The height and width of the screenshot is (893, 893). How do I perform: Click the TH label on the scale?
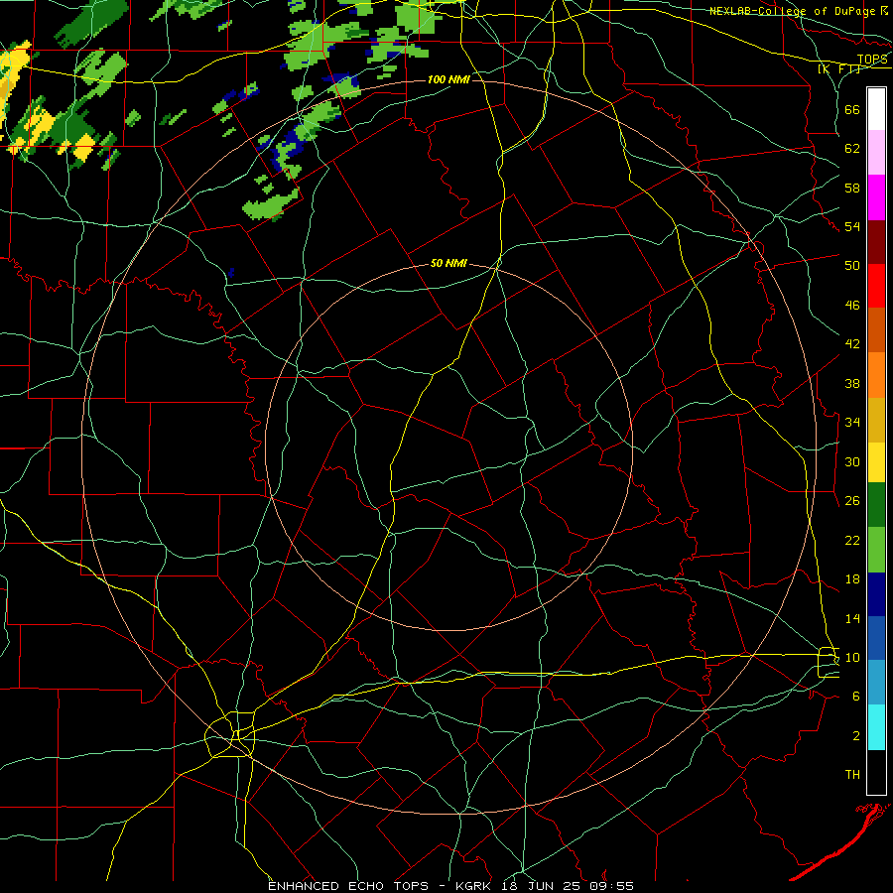(x=852, y=775)
